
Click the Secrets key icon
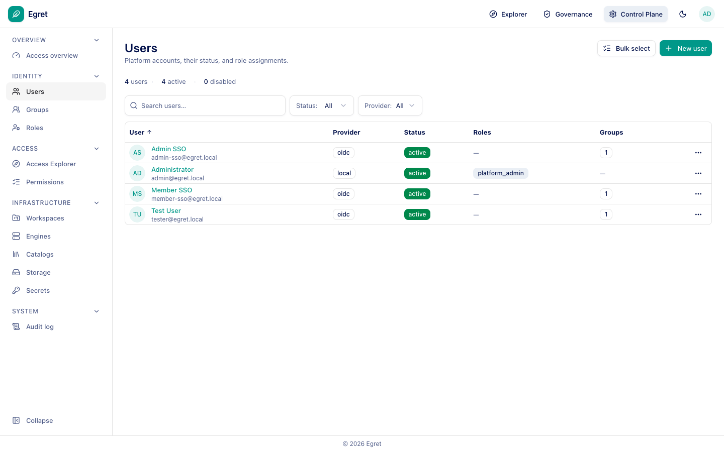(x=16, y=290)
